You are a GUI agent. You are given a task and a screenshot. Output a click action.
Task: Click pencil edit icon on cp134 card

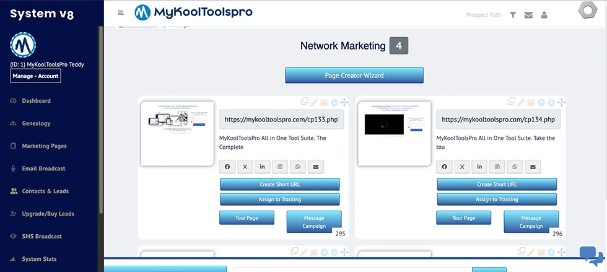click(522, 102)
